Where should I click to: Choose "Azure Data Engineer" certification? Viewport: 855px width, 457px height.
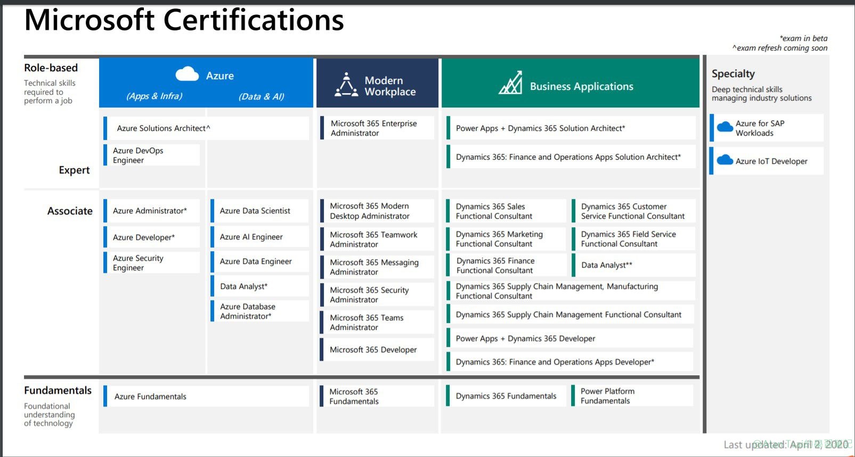[259, 261]
